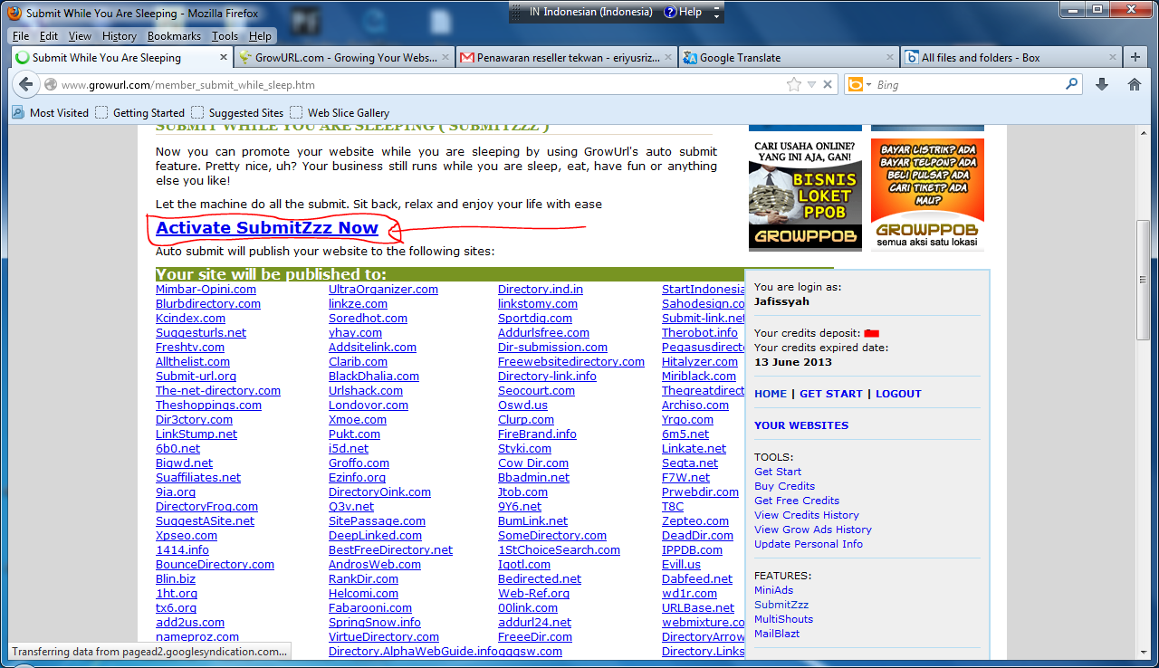Click Getting Started bookmark

click(140, 113)
